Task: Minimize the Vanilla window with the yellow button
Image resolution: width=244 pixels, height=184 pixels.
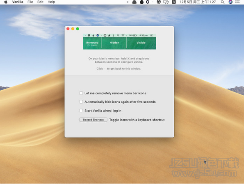Action: [x=73, y=29]
